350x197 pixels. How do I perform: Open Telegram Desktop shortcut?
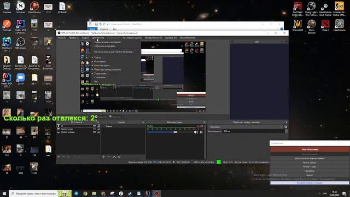(x=7, y=62)
